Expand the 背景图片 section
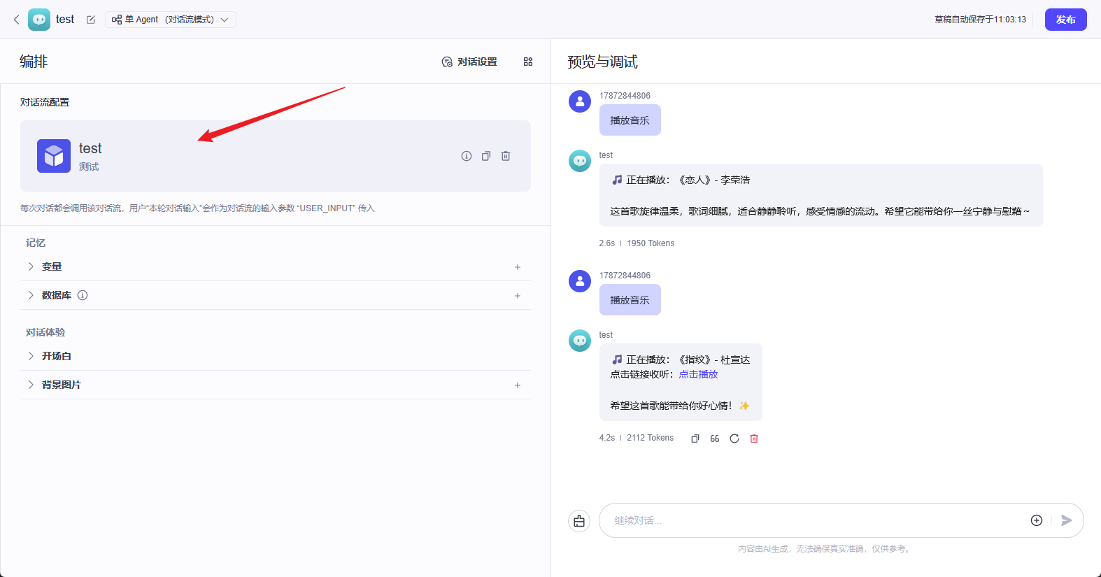 pyautogui.click(x=31, y=385)
